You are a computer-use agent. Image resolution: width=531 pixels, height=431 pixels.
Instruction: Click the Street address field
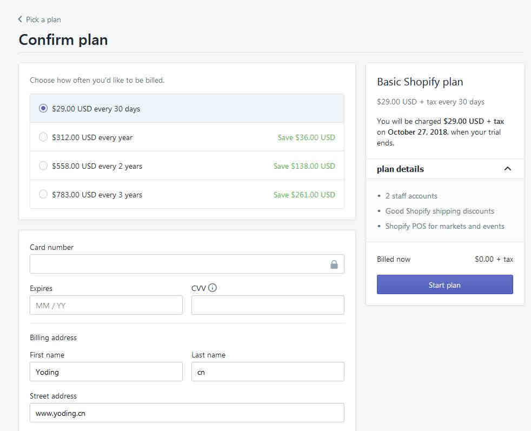pos(187,413)
